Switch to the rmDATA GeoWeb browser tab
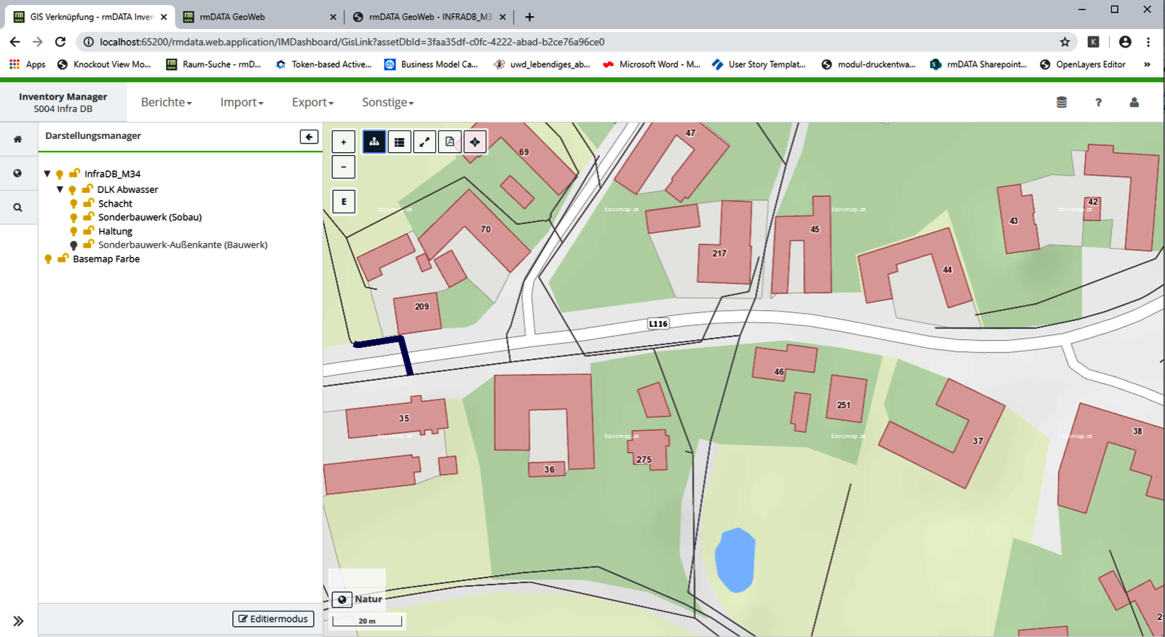Image resolution: width=1165 pixels, height=637 pixels. 259,17
